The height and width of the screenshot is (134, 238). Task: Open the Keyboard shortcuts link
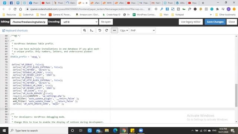15,31
